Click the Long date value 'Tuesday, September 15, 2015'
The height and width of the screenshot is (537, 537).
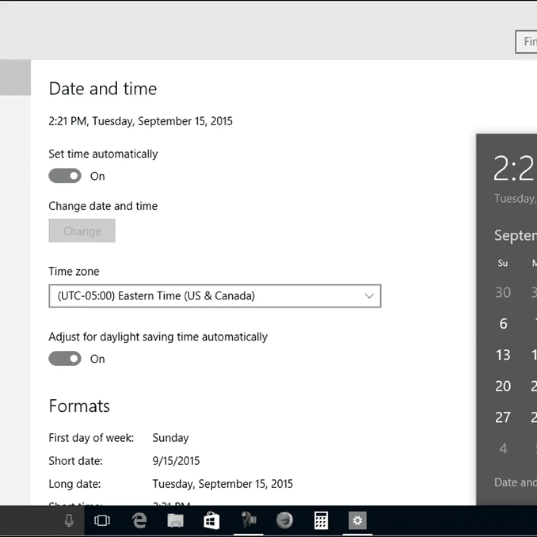[223, 484]
